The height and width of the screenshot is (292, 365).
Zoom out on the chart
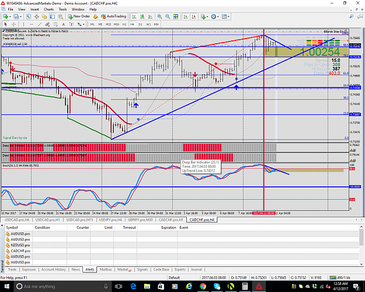pyautogui.click(x=168, y=16)
